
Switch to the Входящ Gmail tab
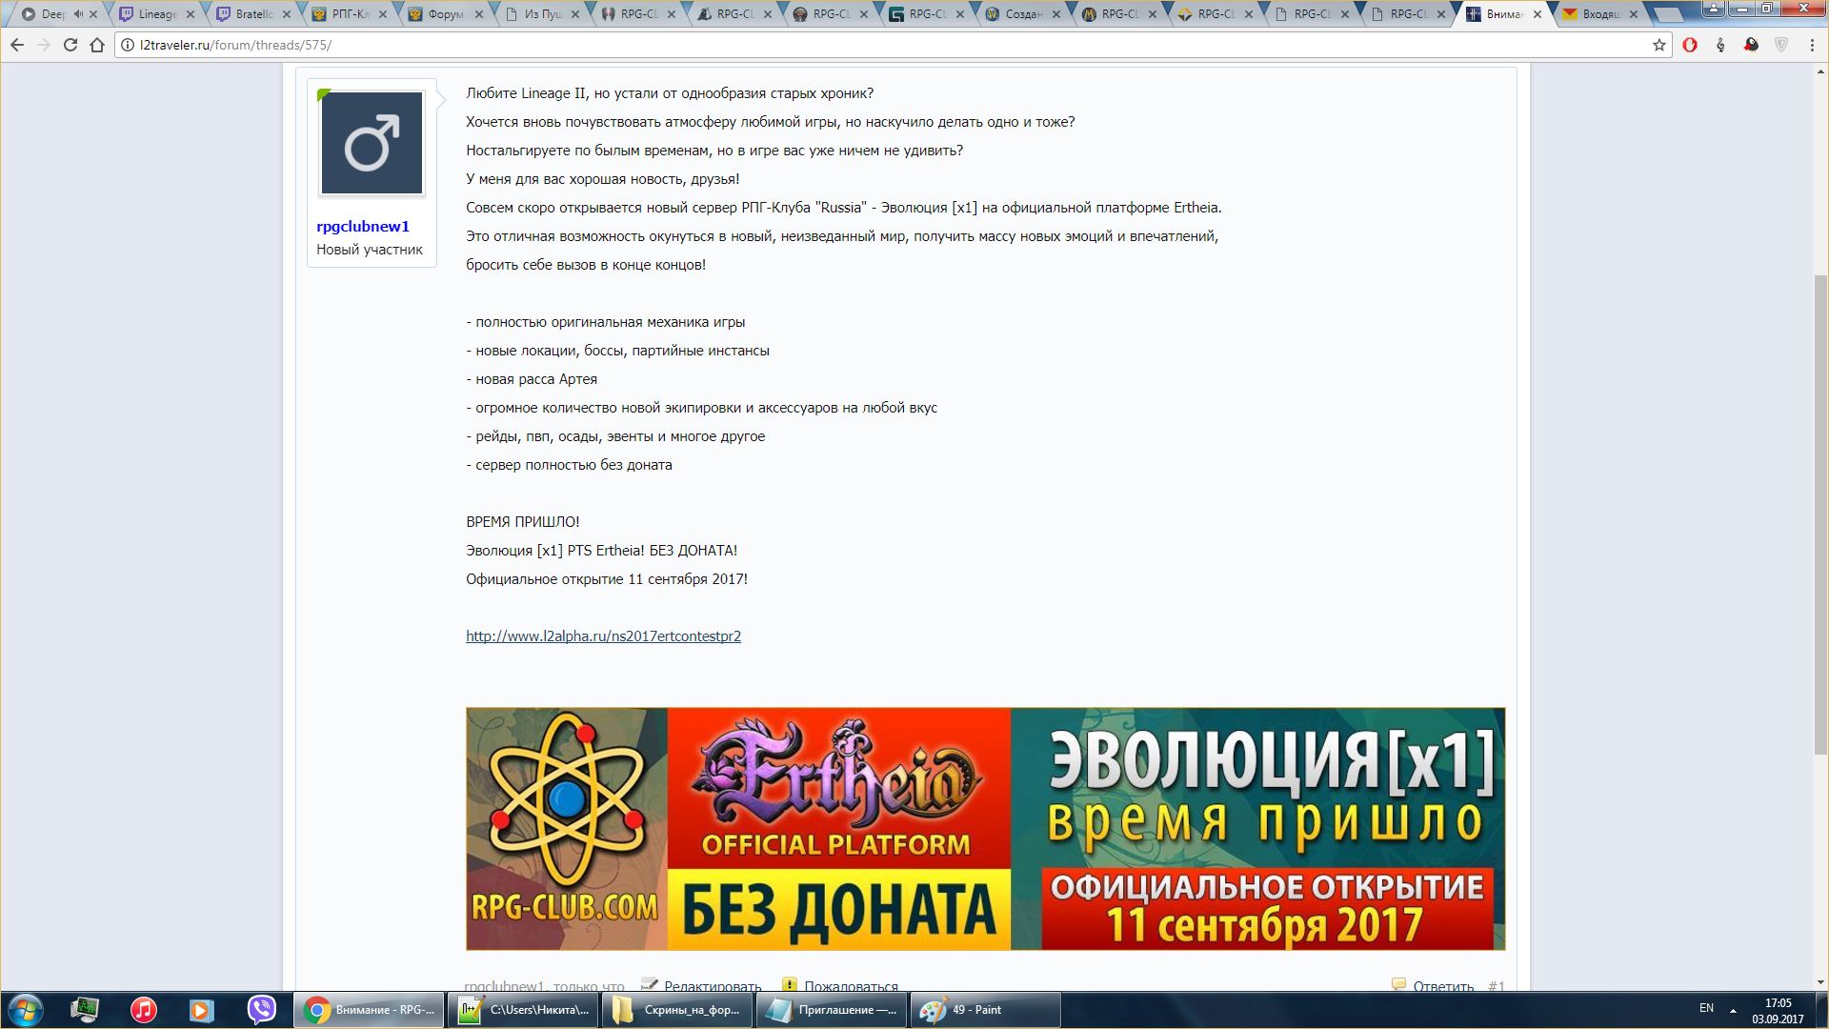click(1600, 14)
